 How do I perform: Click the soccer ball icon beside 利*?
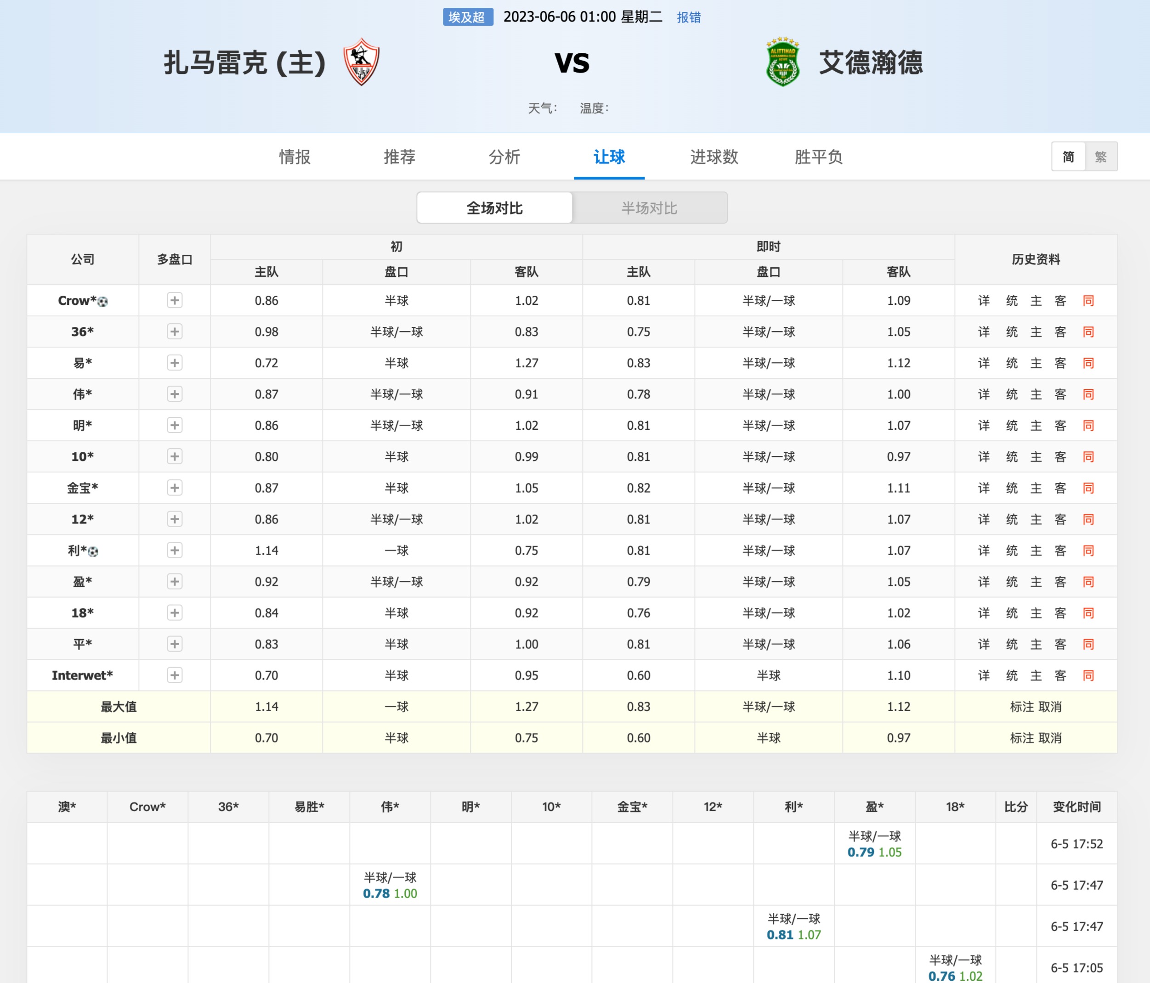93,551
